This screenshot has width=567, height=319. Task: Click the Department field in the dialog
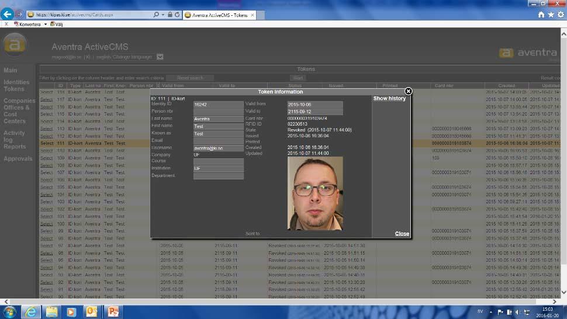tap(219, 176)
